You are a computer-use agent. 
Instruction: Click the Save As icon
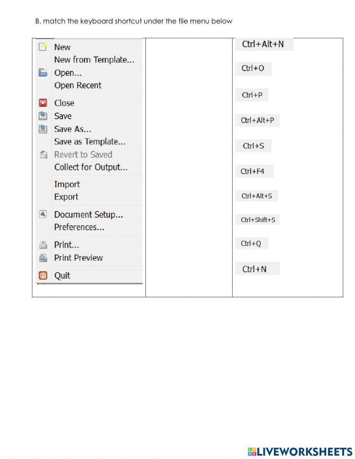43,129
